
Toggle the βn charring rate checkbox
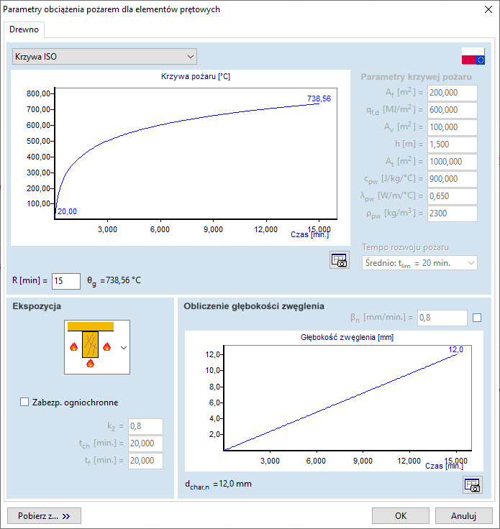(476, 318)
